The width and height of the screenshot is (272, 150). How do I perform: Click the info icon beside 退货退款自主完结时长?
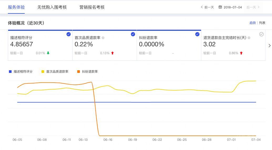pyautogui.click(x=249, y=38)
